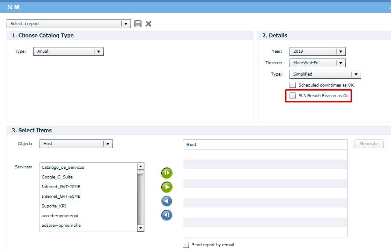Click the delete report X icon
Image resolution: width=391 pixels, height=251 pixels.
click(148, 24)
